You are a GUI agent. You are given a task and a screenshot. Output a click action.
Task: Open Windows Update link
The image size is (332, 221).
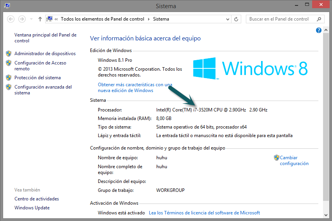coord(32,208)
